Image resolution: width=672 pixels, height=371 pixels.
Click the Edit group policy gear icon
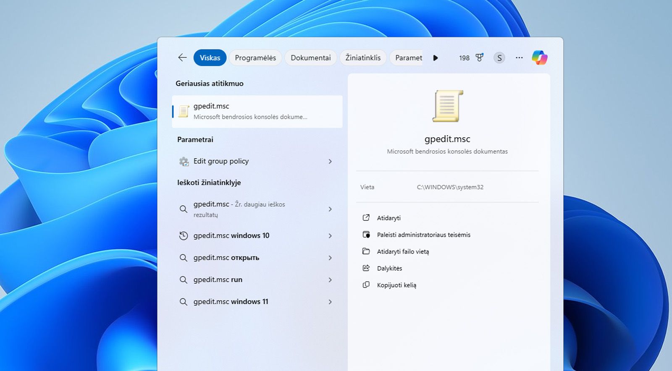pyautogui.click(x=184, y=161)
